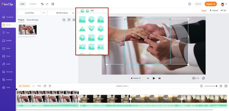Select the second scene clip in timeline
The height and width of the screenshot is (111, 229).
pyautogui.click(x=105, y=99)
